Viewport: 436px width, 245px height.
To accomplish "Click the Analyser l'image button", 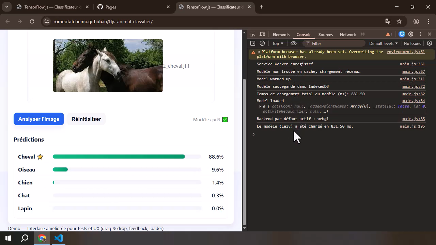I will pos(39,119).
